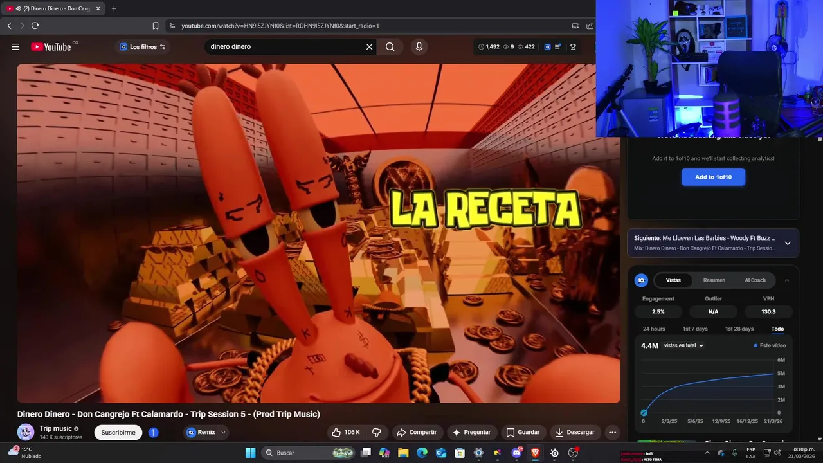Click the chart's starting data point marker

click(x=644, y=413)
